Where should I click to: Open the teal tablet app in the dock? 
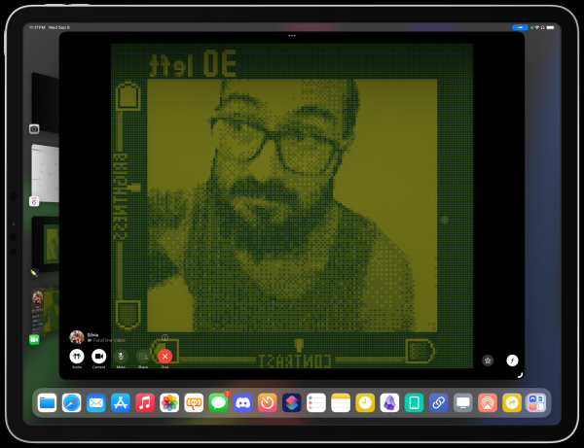(x=414, y=403)
